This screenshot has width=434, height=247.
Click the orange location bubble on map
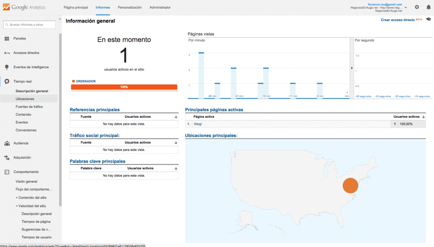tap(350, 186)
